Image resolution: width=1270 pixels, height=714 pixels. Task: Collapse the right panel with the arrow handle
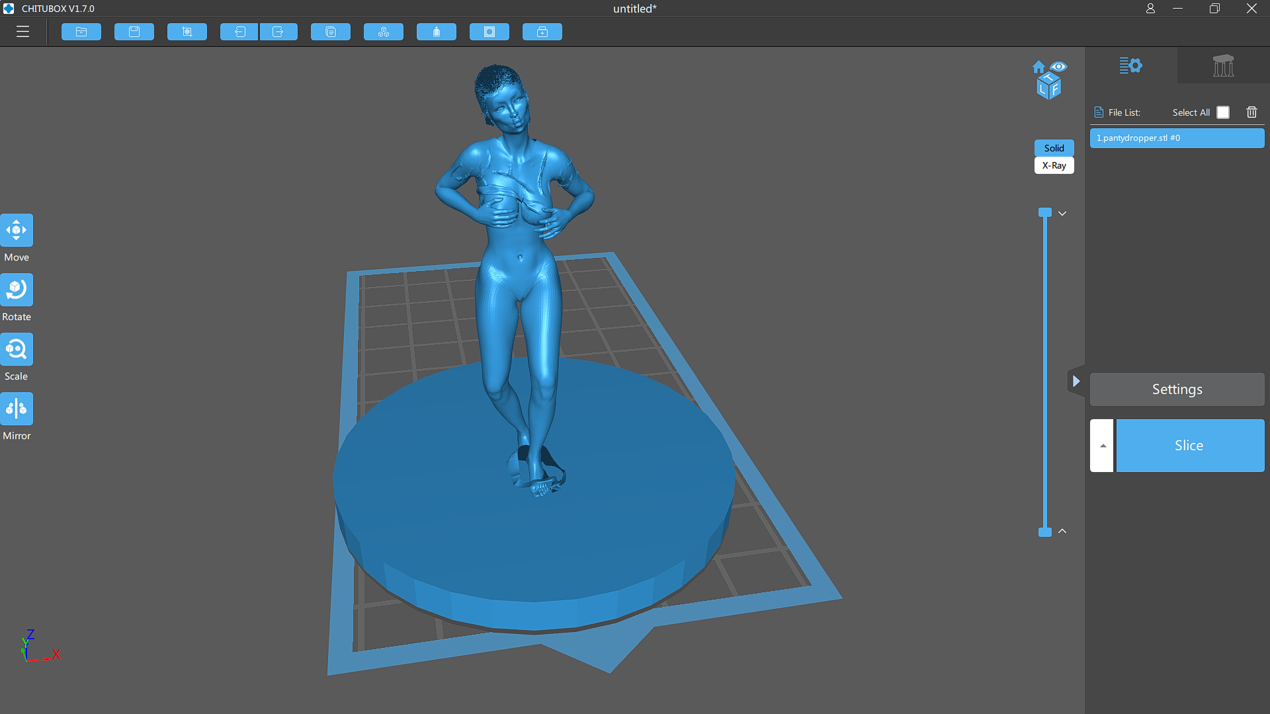coord(1077,381)
